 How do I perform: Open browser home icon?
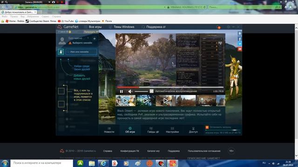point(286,7)
